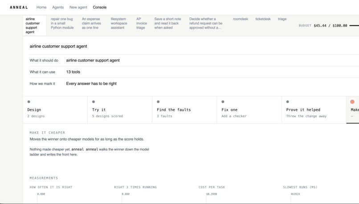Screen dimensions: 359x204
Task: Open the New agent page
Action: tap(78, 7)
